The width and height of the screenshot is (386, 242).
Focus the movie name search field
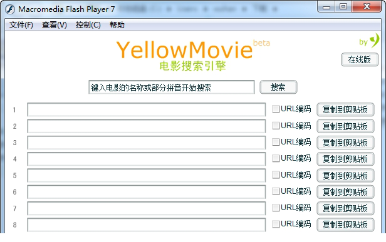[172, 87]
